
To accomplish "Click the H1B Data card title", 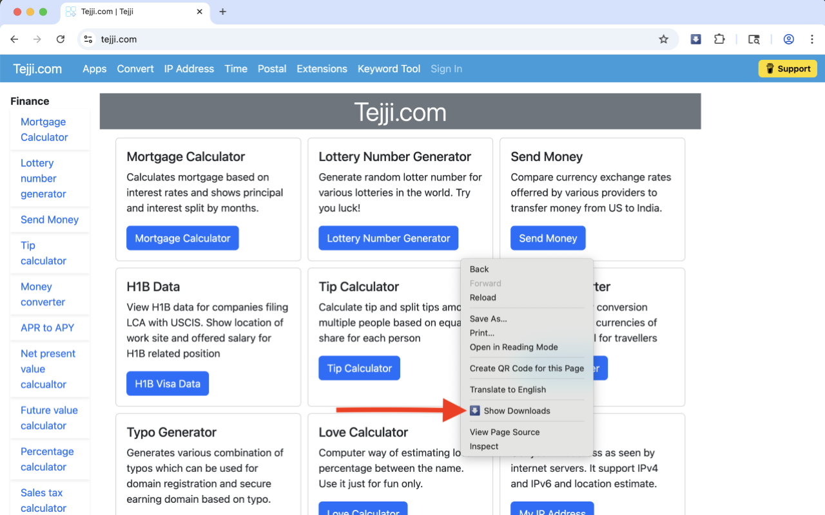I will (x=153, y=286).
